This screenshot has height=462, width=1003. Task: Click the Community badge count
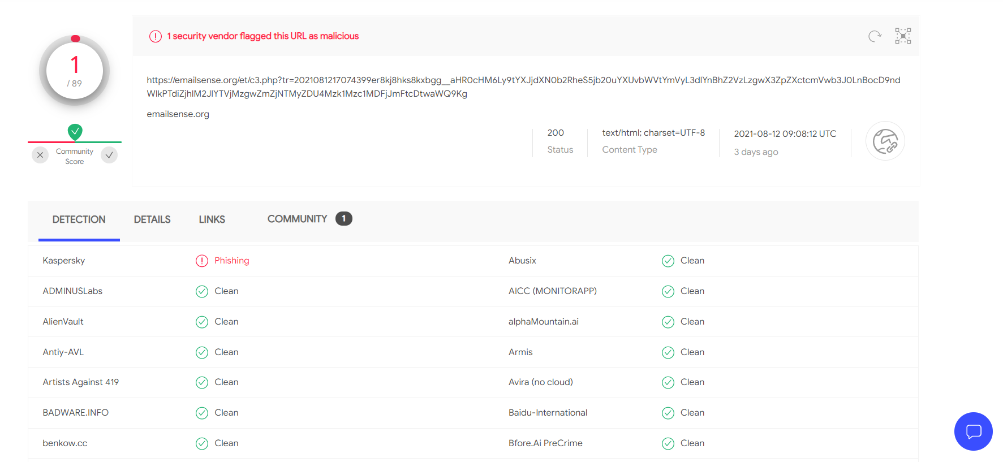pos(343,219)
